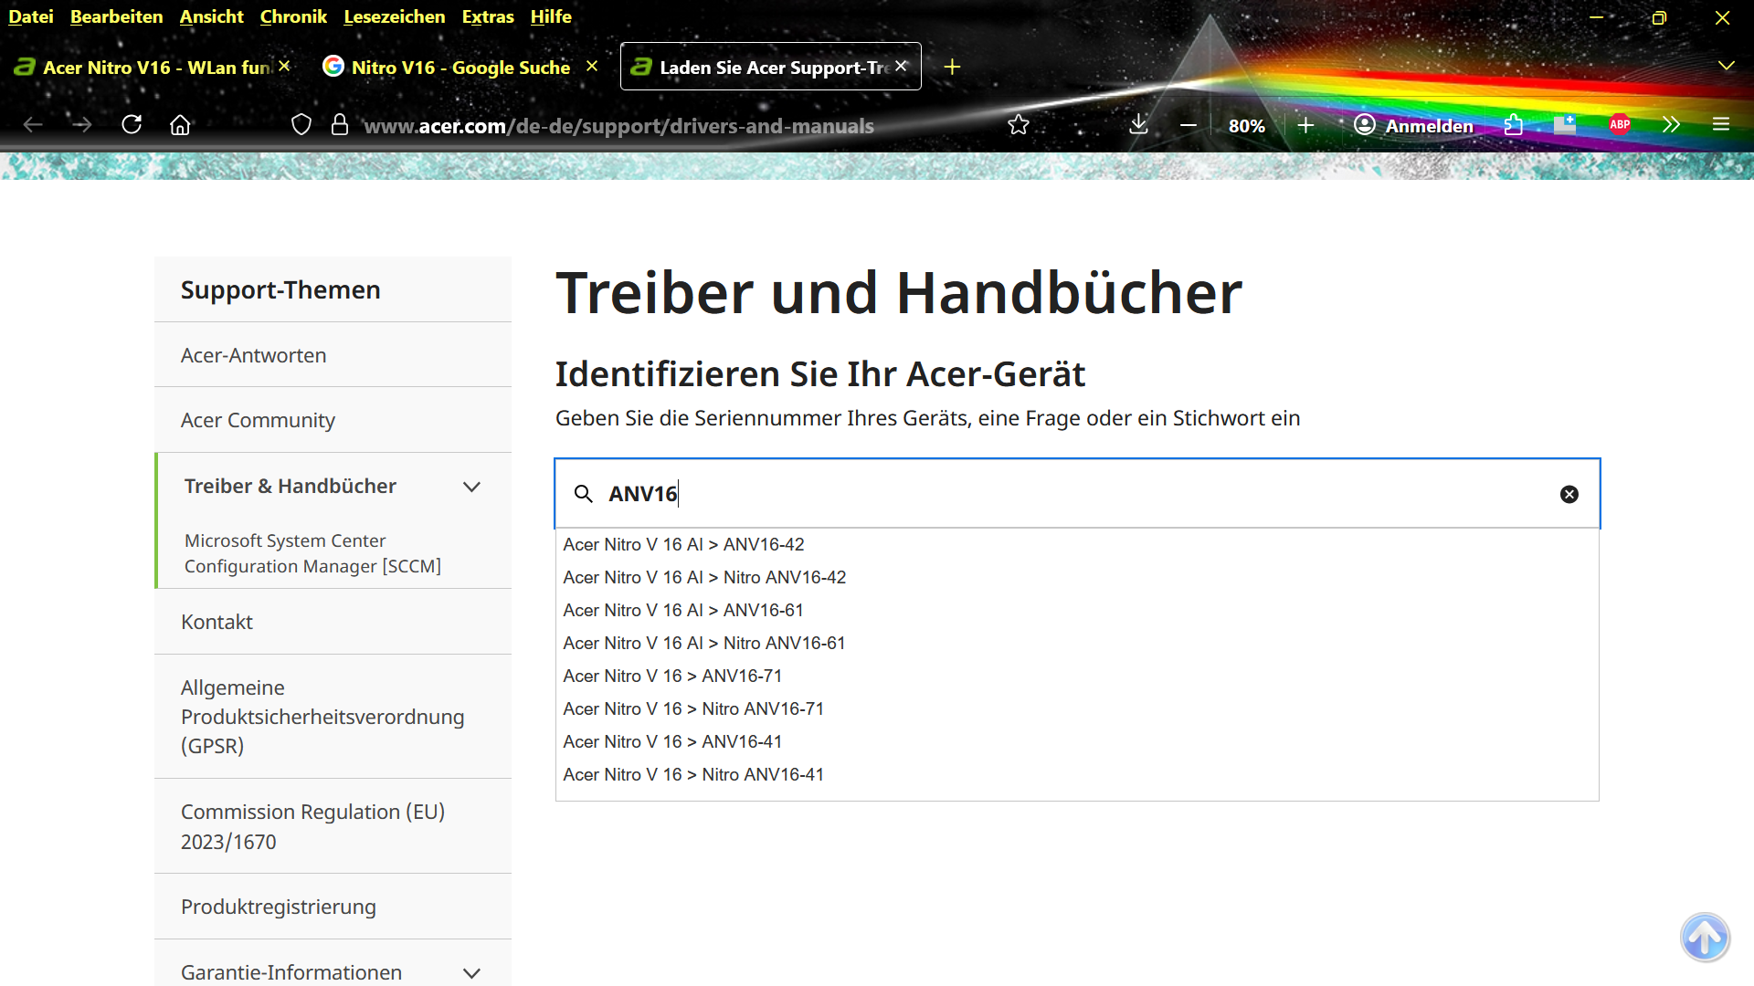Go back with the browser back arrow
The width and height of the screenshot is (1754, 986).
coord(33,125)
